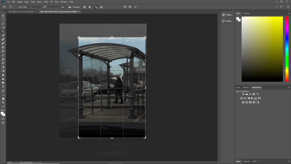Select the Move tool
The width and height of the screenshot is (291, 164).
point(3,16)
